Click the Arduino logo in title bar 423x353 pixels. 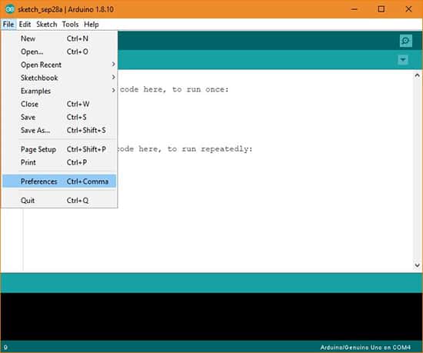point(10,9)
